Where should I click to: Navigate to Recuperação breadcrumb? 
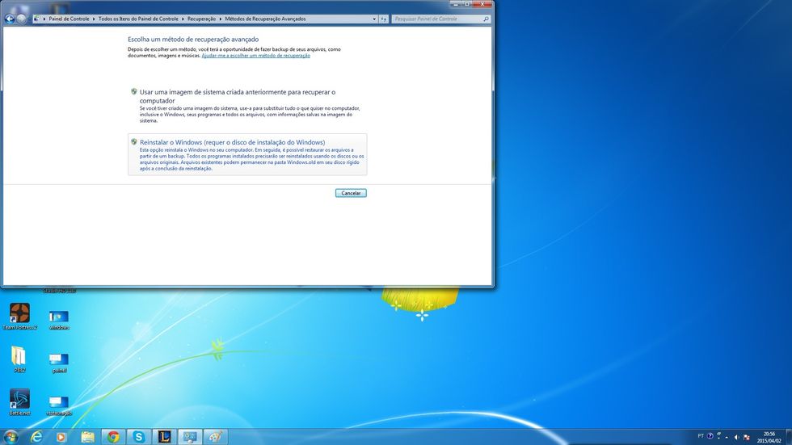tap(201, 19)
